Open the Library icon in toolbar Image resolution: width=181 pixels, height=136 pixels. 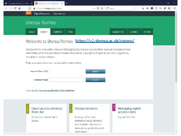pos(148,8)
